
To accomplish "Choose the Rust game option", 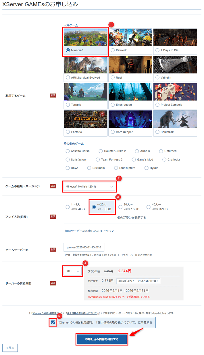I will pyautogui.click(x=113, y=78).
